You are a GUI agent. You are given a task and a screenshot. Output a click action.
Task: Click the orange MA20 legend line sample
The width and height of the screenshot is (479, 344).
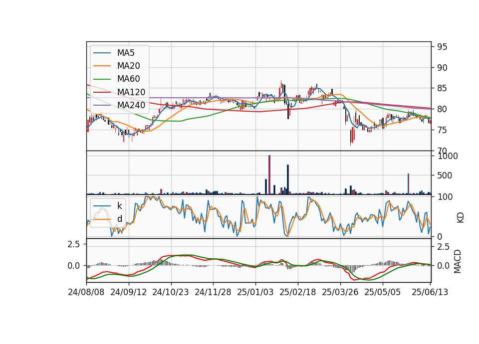[102, 66]
